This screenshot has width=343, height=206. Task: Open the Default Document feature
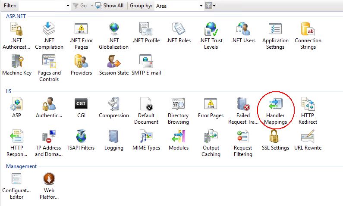click(146, 111)
